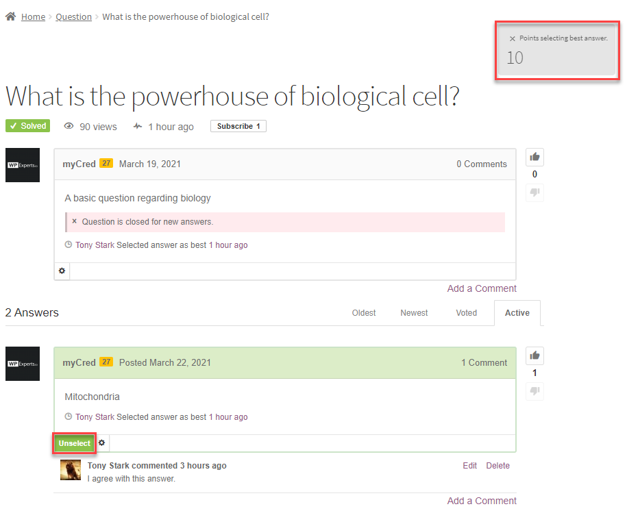Toggle the Subscribe button
The image size is (627, 511).
tap(238, 126)
